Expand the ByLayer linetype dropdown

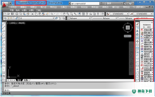click(x=105, y=18)
